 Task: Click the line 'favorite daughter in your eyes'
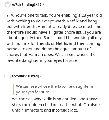43,60
